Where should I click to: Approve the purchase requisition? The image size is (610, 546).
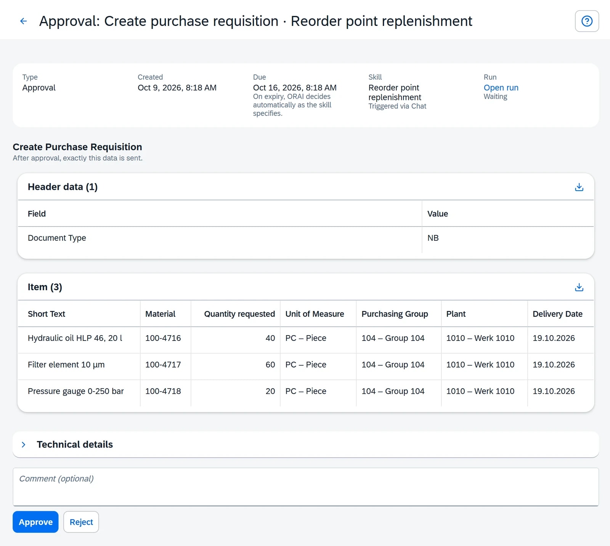(x=35, y=522)
